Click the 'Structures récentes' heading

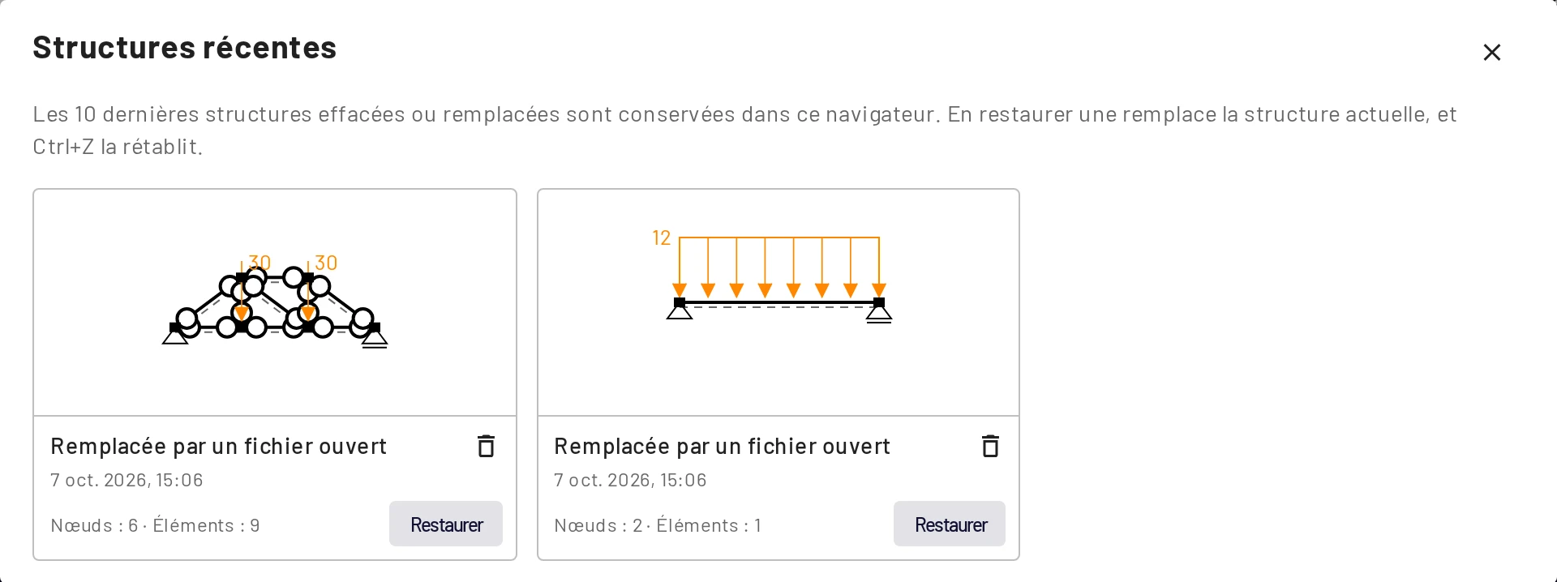(184, 47)
